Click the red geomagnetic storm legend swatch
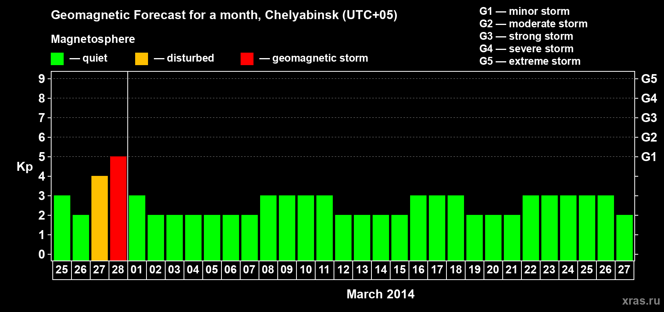The width and height of the screenshot is (664, 312). (247, 59)
